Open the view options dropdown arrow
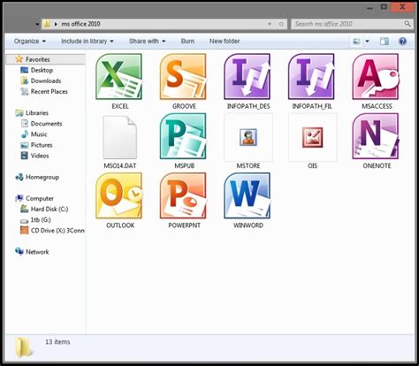Screen dimensions: 419x366 367,42
